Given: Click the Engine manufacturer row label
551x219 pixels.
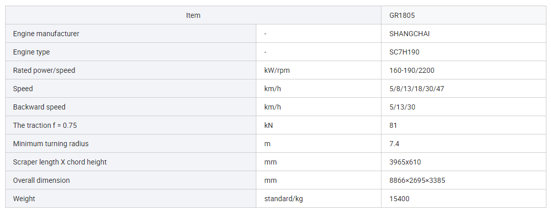Looking at the screenshot, I should click(x=46, y=34).
